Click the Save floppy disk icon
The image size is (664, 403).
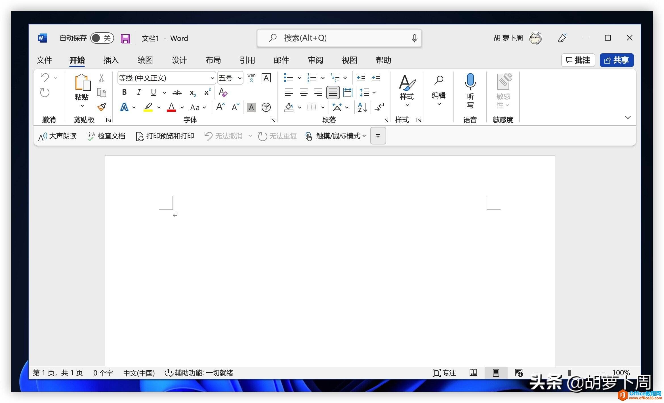[x=125, y=38]
